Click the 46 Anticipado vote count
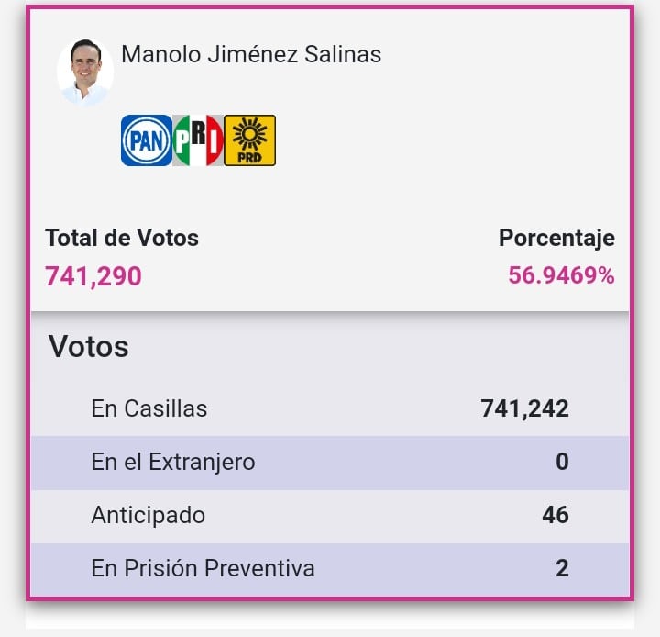 tap(555, 515)
